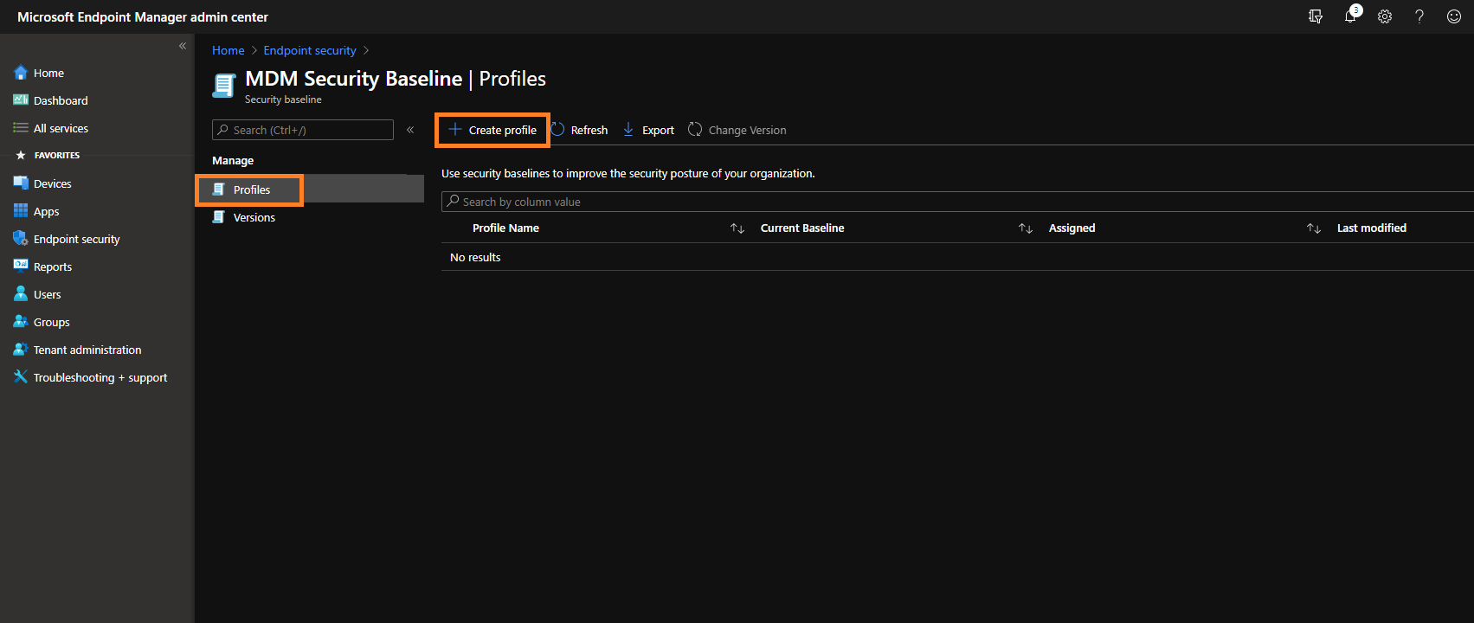The width and height of the screenshot is (1474, 623).
Task: Open the feedback smiley icon
Action: 1454,16
